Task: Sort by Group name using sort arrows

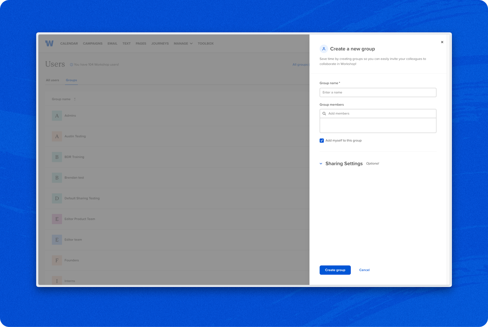Action: 75,99
